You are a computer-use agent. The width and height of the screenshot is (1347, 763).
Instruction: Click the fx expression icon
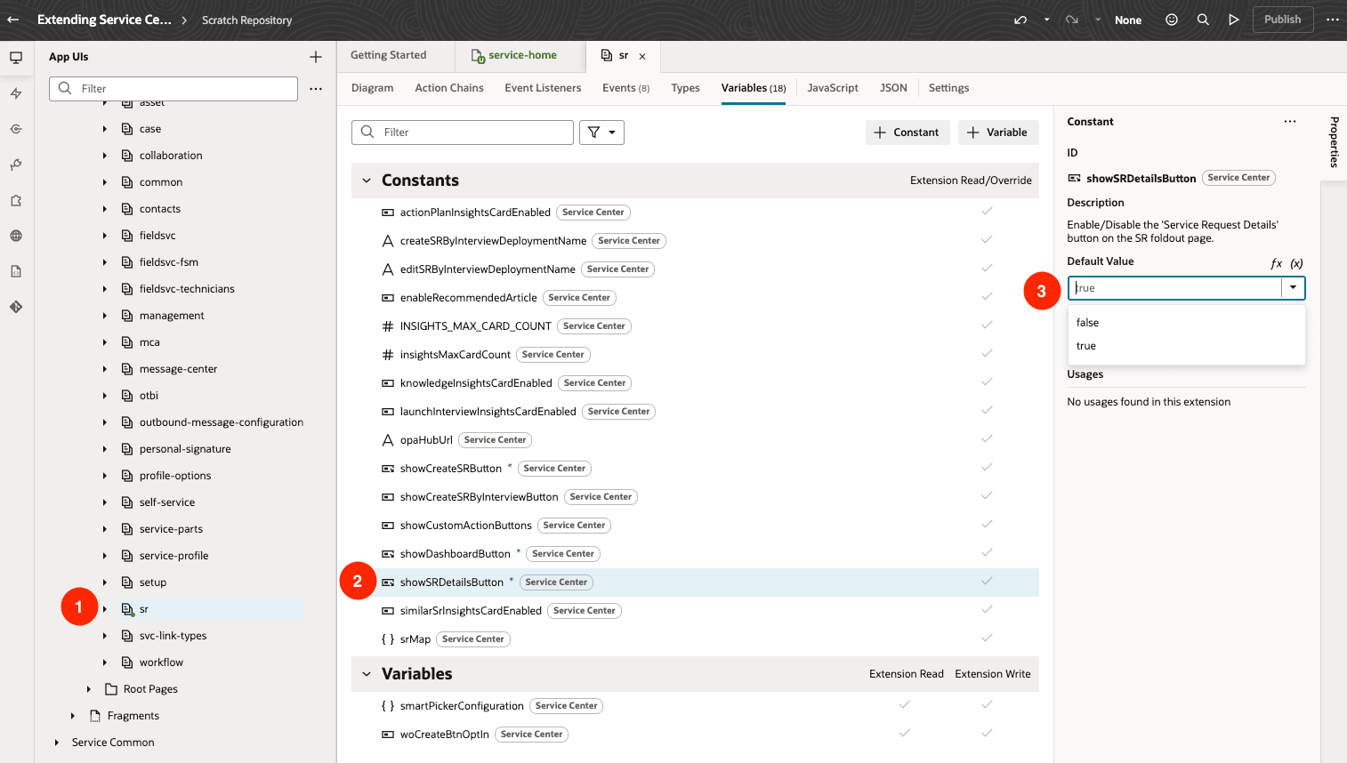1276,263
